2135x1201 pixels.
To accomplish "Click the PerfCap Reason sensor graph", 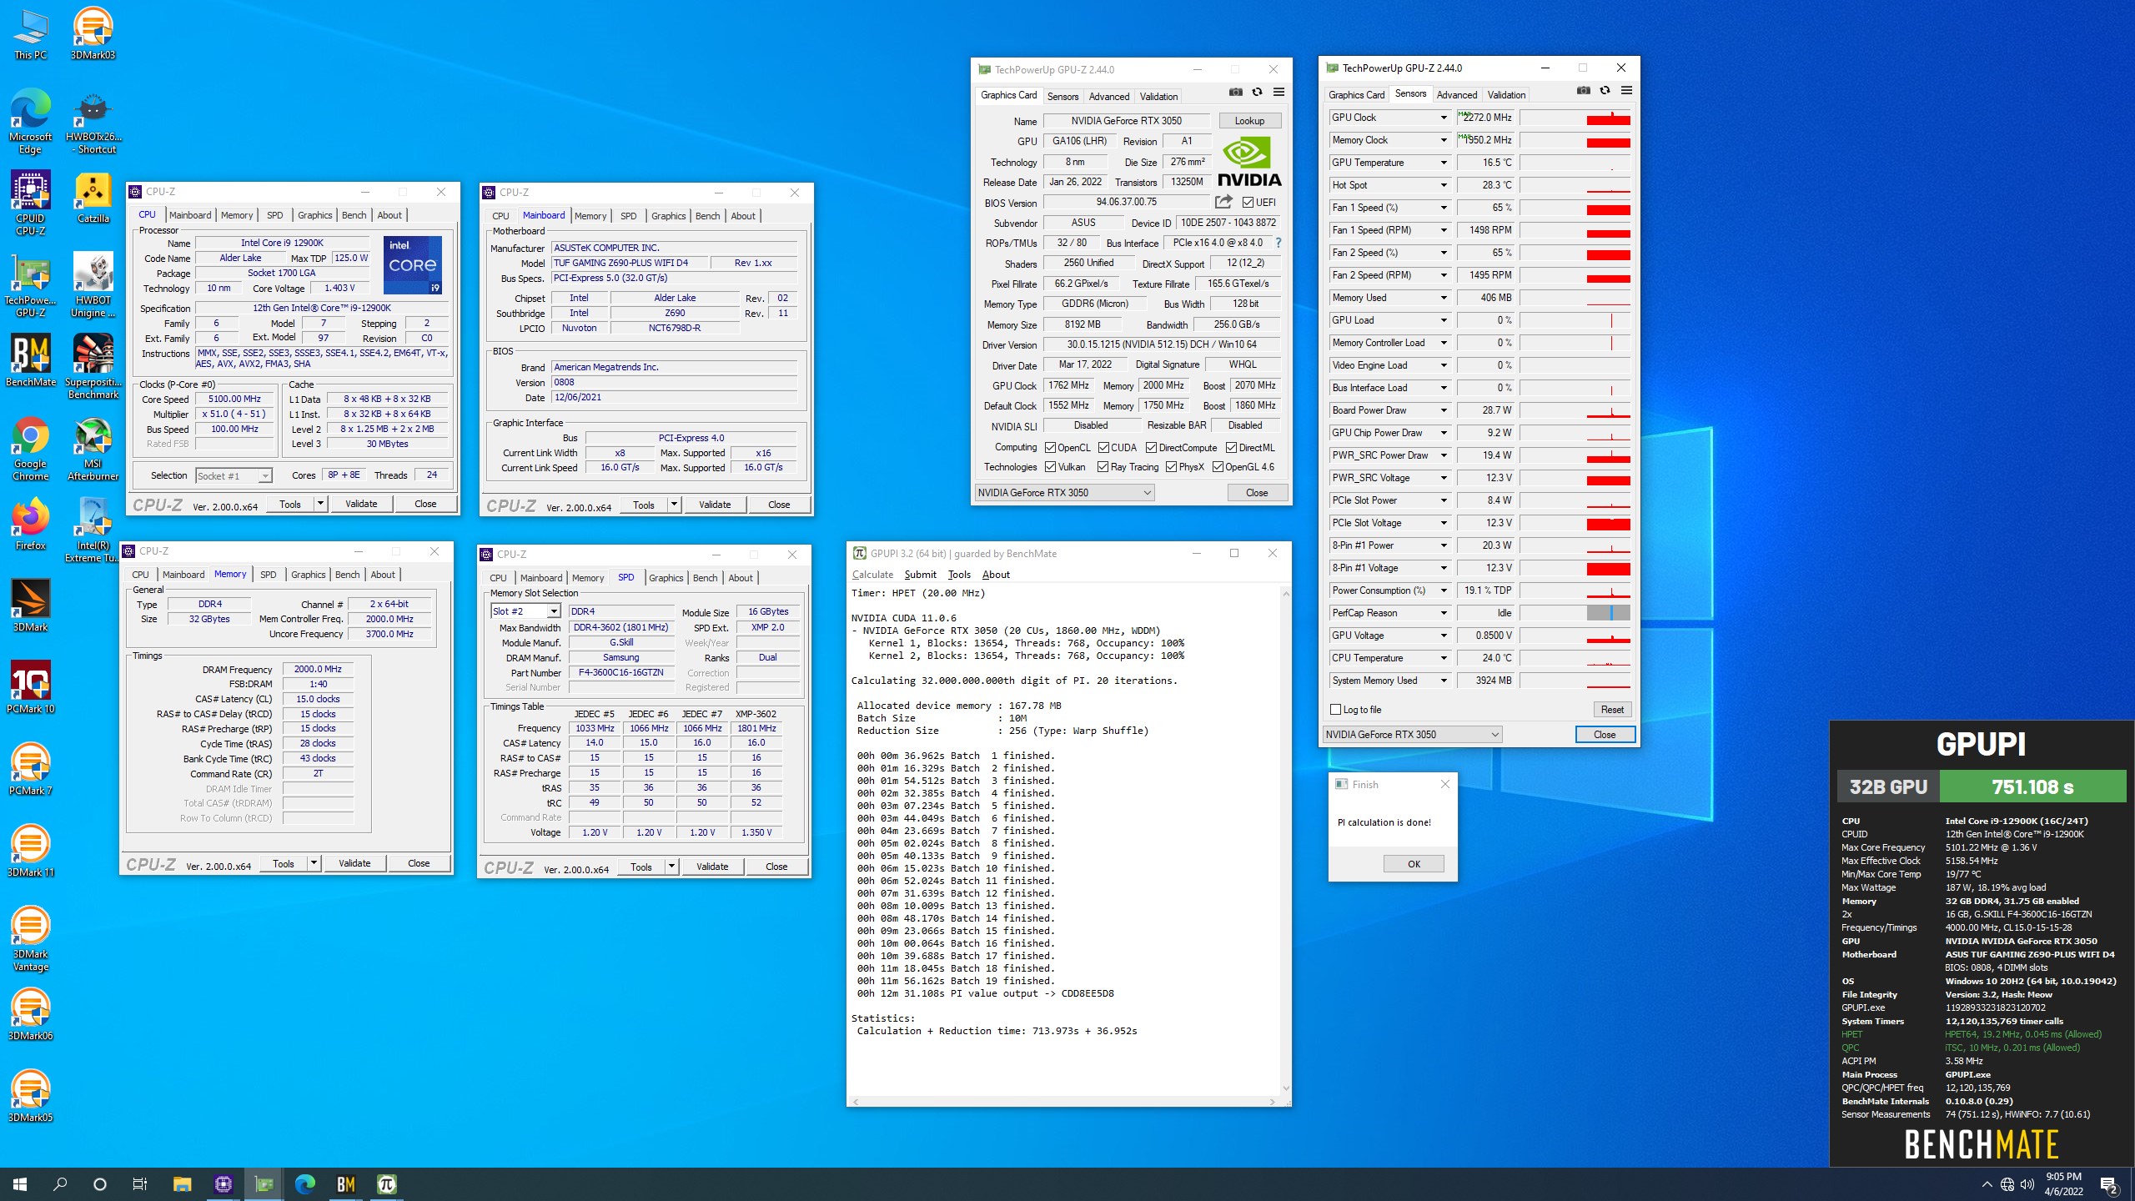I will pyautogui.click(x=1575, y=613).
